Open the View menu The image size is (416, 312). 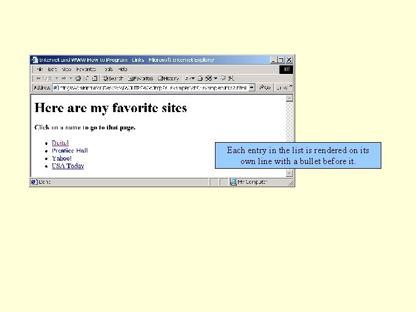[66, 69]
